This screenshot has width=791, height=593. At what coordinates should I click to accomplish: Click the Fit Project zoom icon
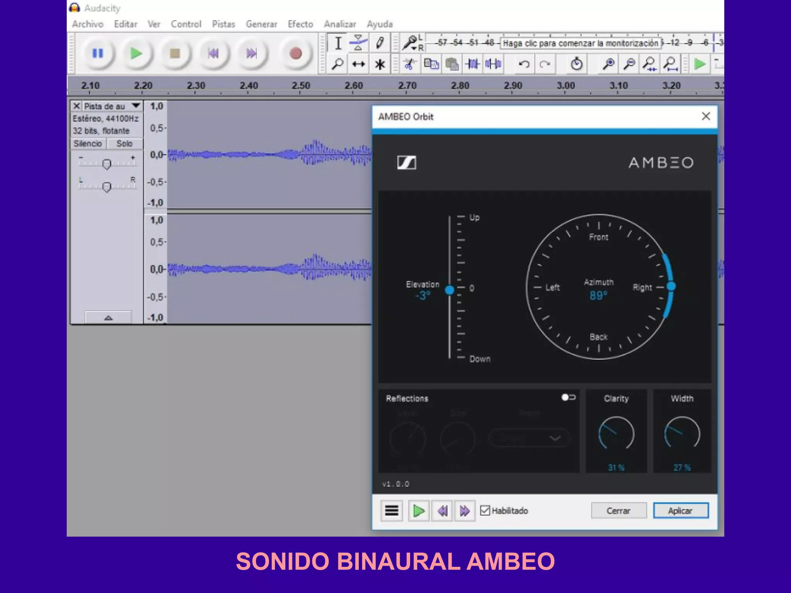[x=670, y=64]
